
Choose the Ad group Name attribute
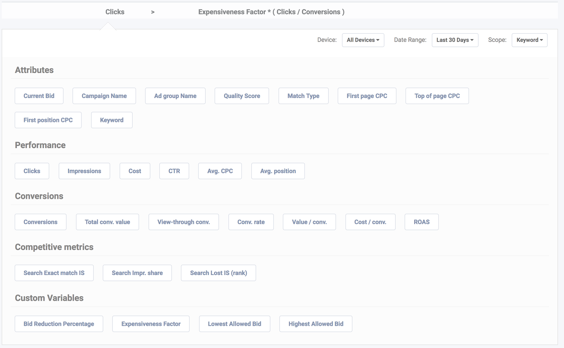[175, 96]
